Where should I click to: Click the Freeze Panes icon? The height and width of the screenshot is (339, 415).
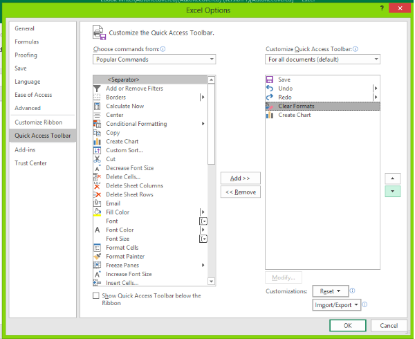click(97, 265)
